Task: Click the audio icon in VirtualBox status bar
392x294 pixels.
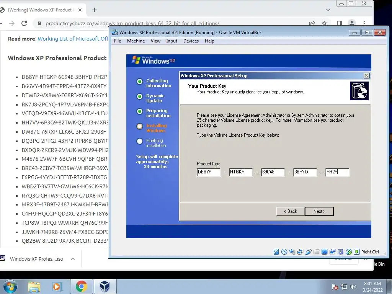Action: [x=292, y=252]
